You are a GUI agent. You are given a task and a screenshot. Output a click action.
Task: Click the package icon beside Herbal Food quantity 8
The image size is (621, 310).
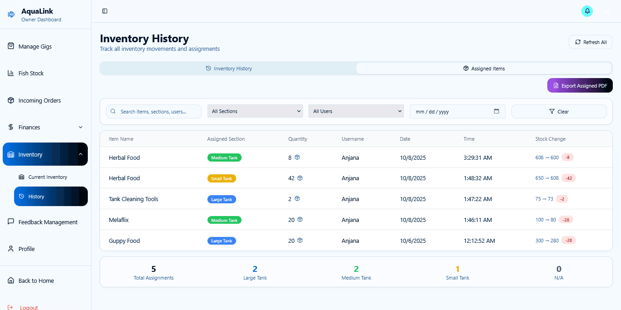[x=298, y=157]
